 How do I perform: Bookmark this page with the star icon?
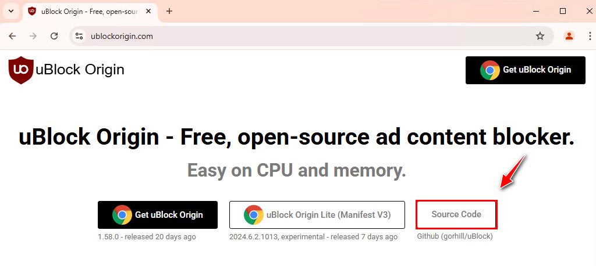click(540, 36)
